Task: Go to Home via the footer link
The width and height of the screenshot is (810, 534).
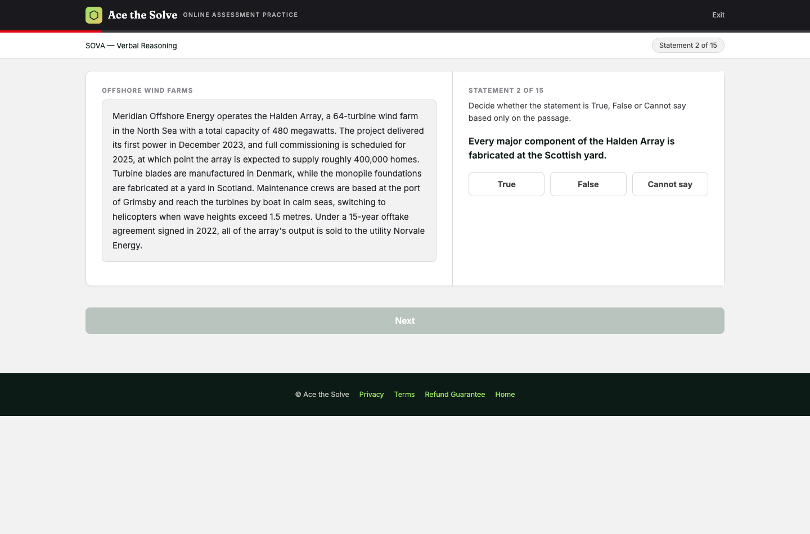Action: click(x=505, y=395)
